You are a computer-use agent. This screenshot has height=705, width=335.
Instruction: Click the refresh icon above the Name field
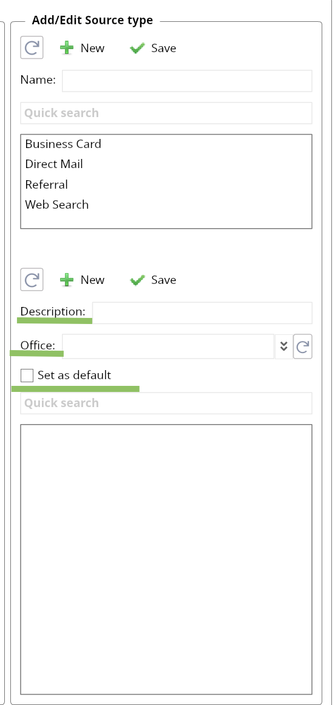(32, 48)
